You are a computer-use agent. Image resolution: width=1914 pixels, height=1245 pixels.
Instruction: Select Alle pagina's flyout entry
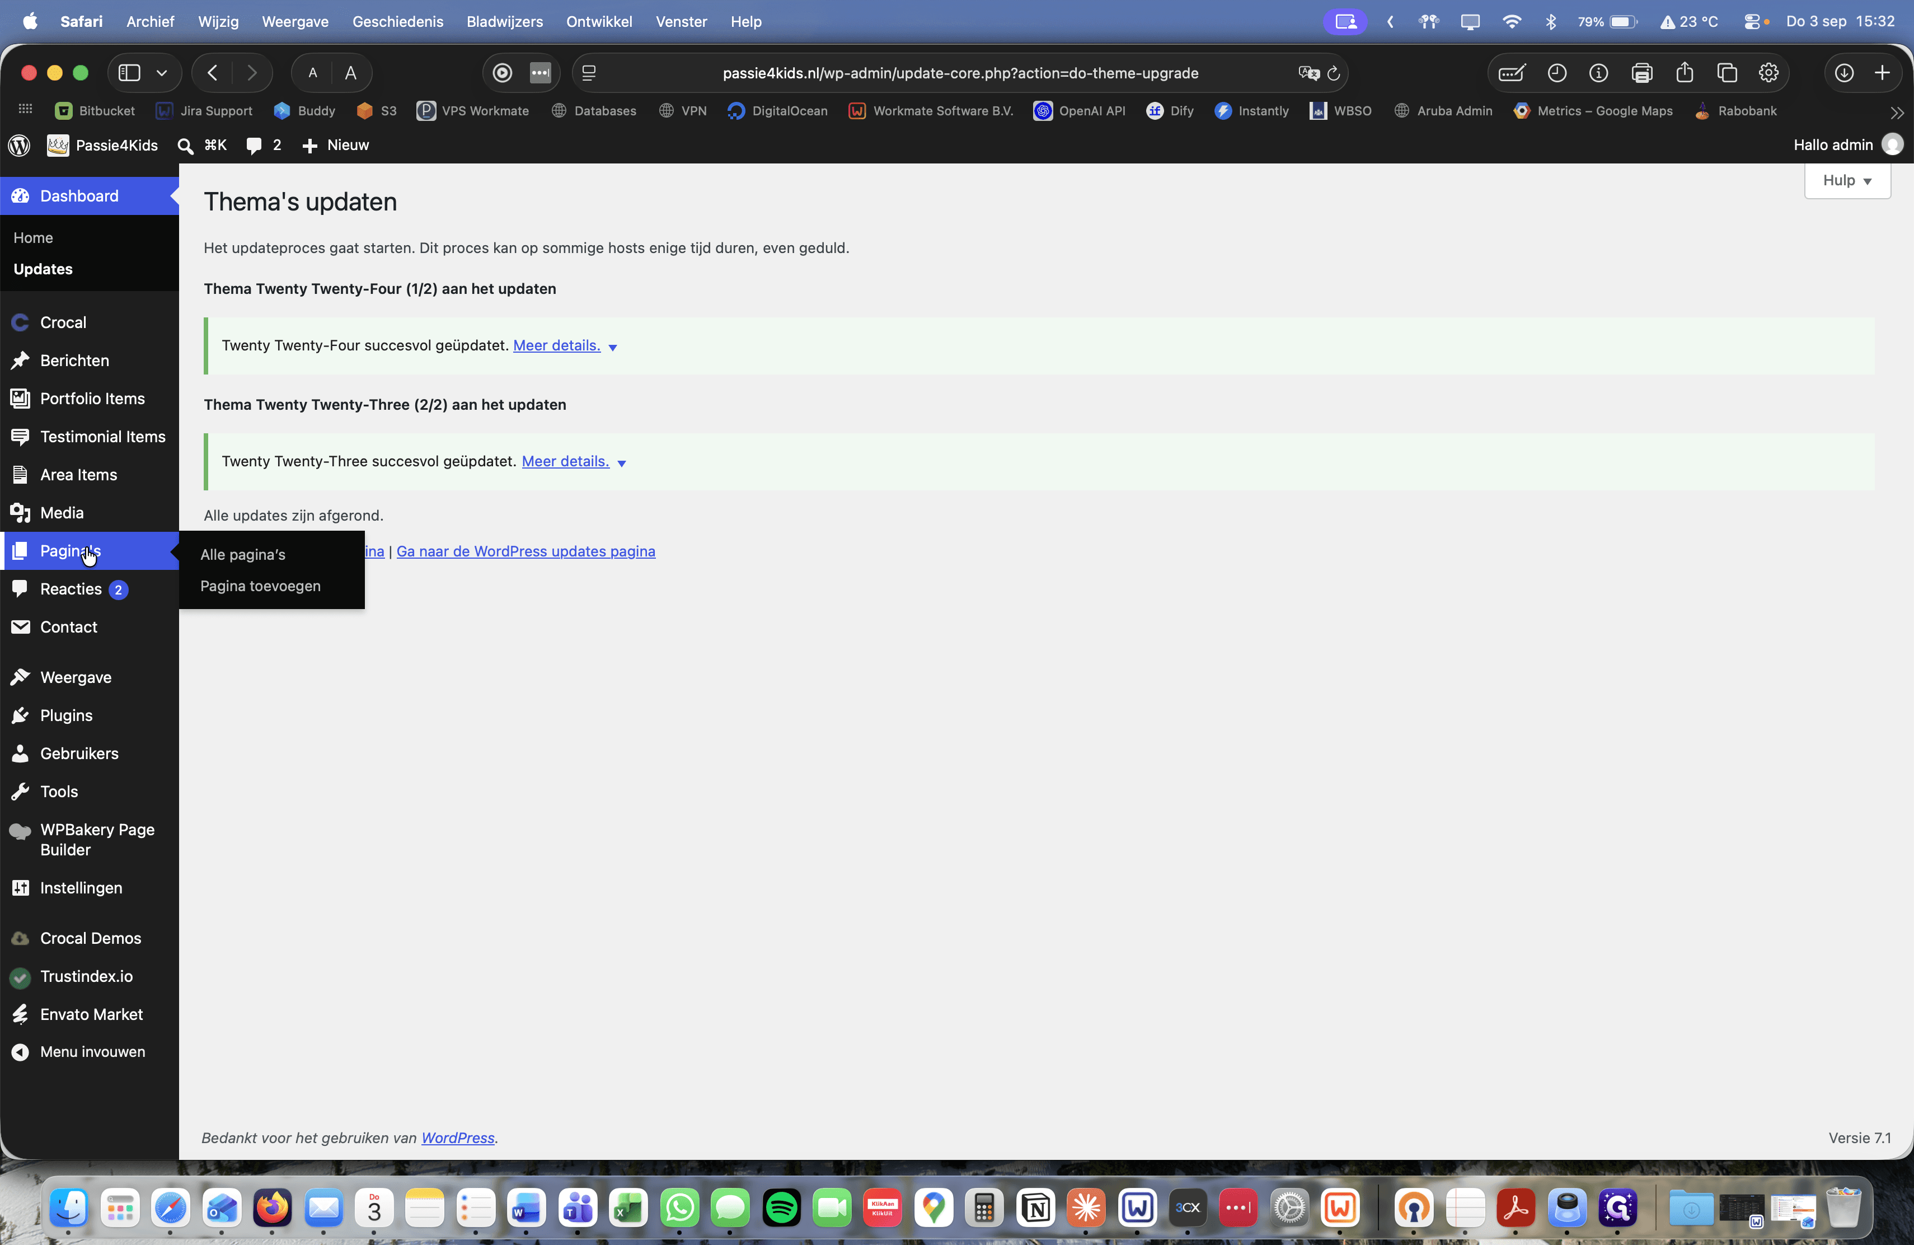[243, 555]
